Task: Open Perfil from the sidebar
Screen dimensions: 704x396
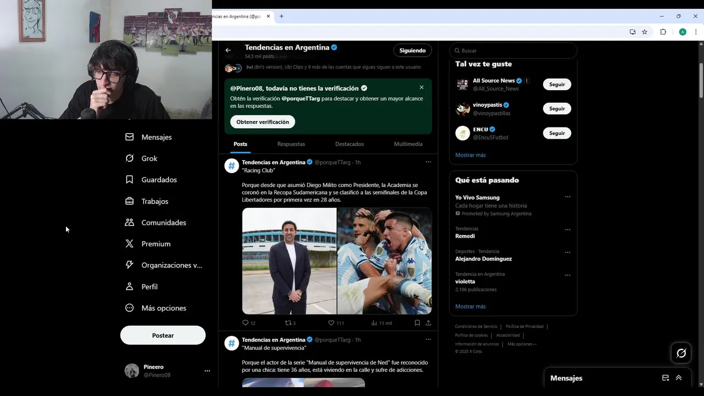Action: [141, 287]
